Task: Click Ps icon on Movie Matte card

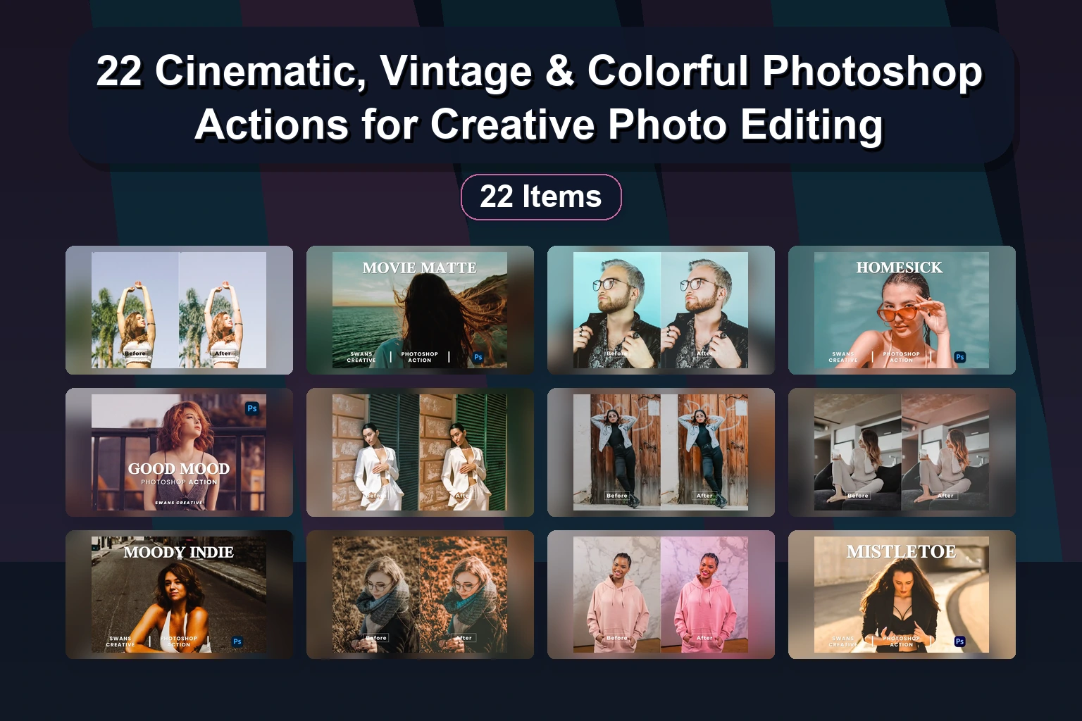Action: (x=478, y=357)
